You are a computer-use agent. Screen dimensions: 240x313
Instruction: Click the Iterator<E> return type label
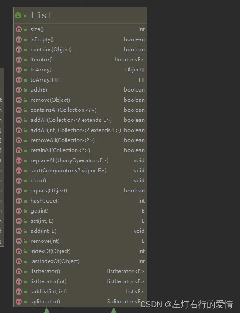pyautogui.click(x=129, y=60)
